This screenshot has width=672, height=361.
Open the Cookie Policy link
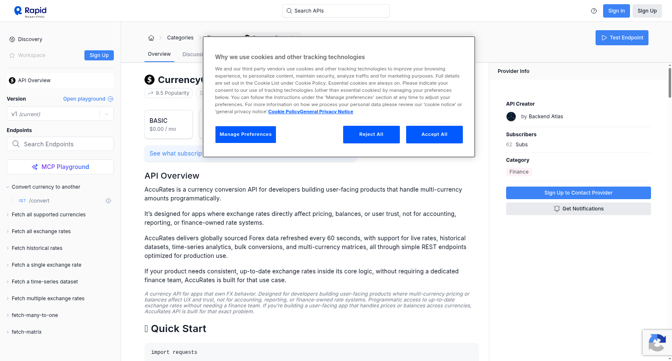tap(284, 112)
